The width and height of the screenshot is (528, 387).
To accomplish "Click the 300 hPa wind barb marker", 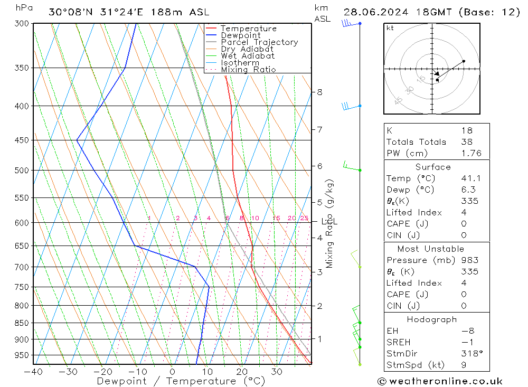I will coord(351,23).
